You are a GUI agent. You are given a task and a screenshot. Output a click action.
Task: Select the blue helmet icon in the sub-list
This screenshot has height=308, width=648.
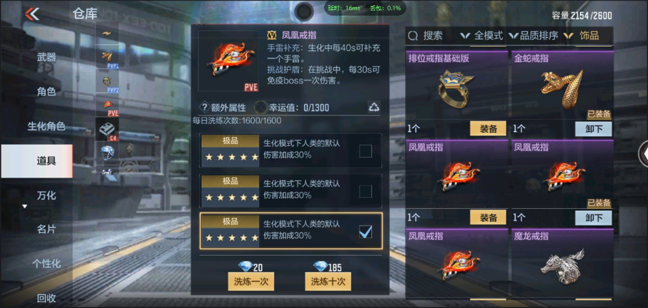coord(108,152)
